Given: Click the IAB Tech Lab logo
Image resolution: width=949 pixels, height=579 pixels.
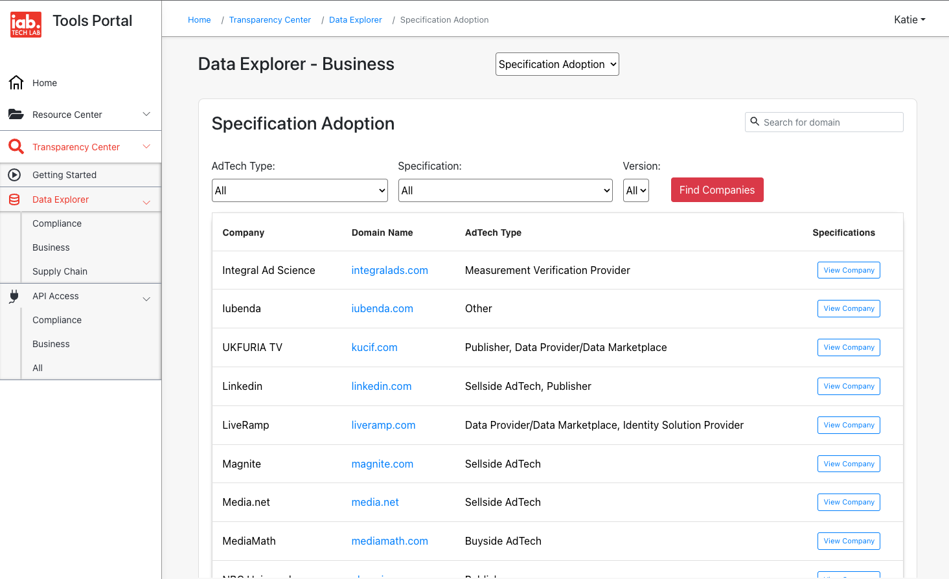Looking at the screenshot, I should (26, 25).
